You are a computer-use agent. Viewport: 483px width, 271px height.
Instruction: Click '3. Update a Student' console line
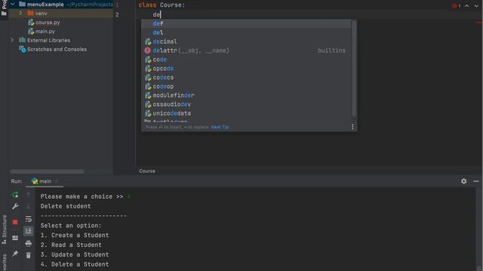point(75,254)
